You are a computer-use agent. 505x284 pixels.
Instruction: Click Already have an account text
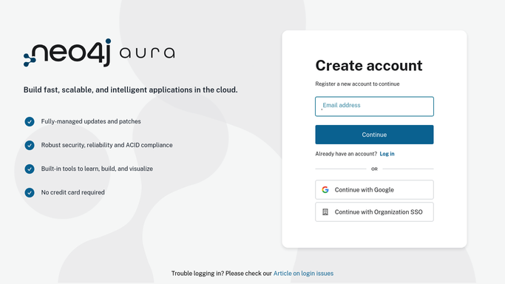coord(346,154)
